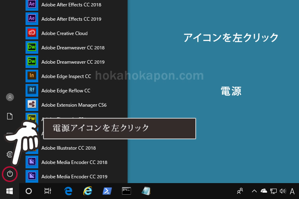The height and width of the screenshot is (199, 299).
Task: Select 'Adobe Dreamweaver CC 2018' app name
Action: (73, 48)
